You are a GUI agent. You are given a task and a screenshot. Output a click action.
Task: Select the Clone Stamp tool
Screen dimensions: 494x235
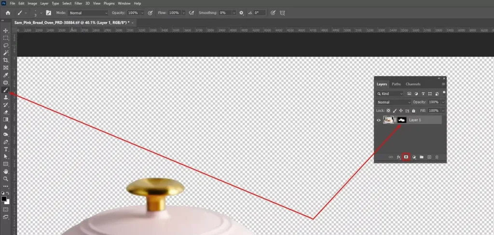coord(6,97)
